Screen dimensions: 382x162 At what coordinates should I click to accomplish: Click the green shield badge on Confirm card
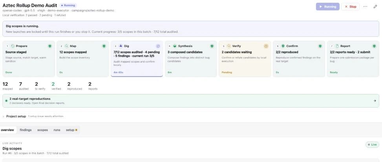pyautogui.click(x=320, y=46)
